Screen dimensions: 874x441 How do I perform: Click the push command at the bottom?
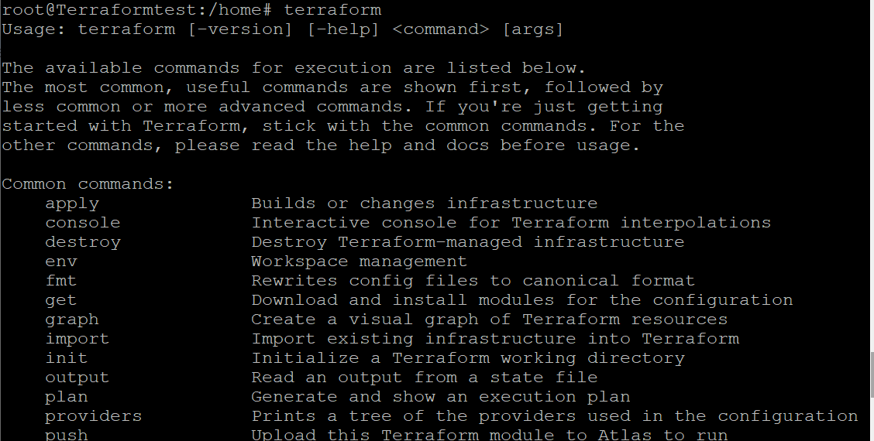click(67, 434)
